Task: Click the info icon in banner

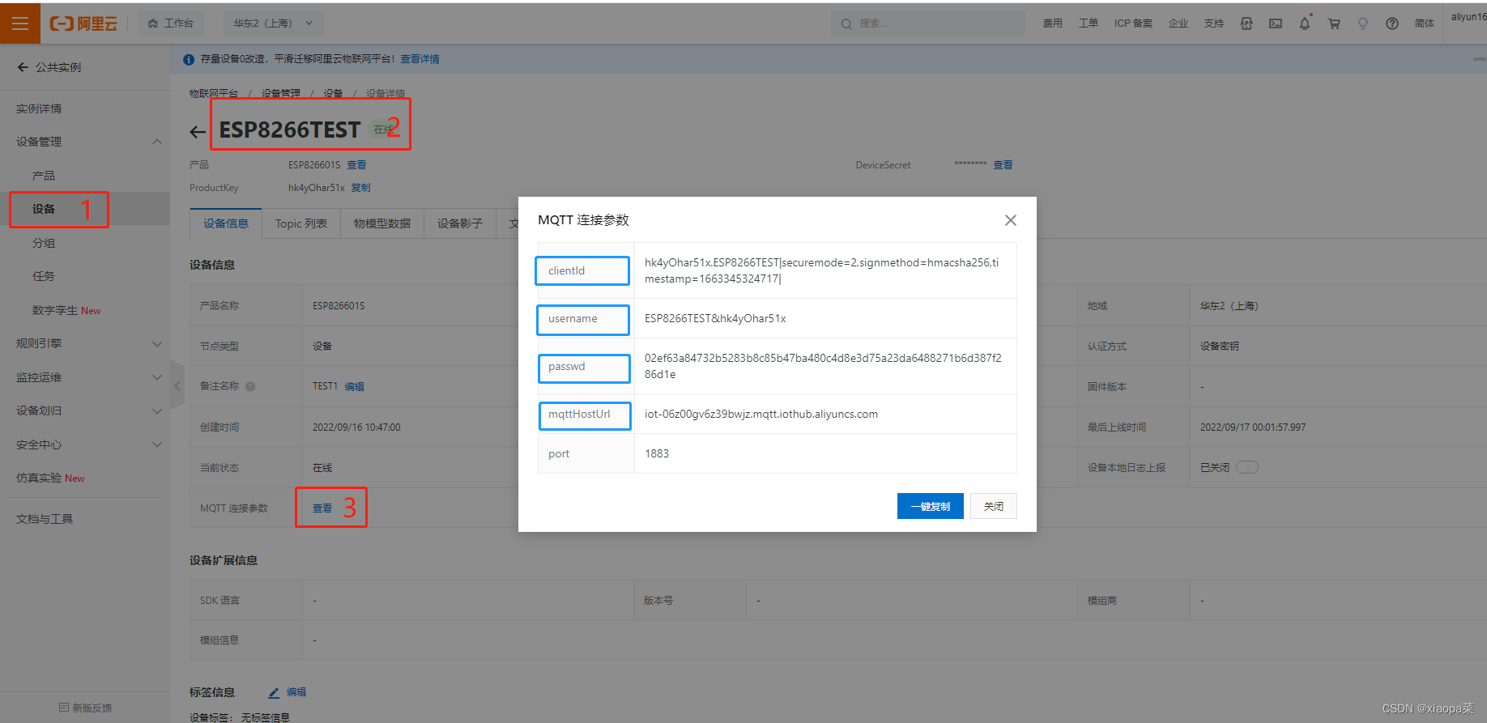Action: pos(189,59)
